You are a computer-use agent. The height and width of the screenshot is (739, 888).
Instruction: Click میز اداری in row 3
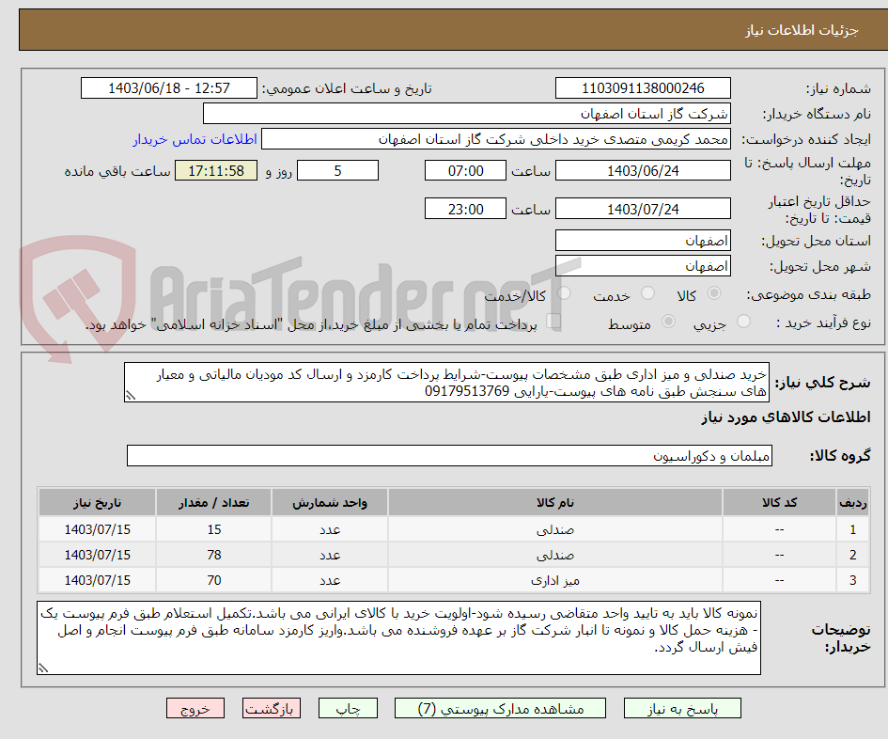click(x=555, y=581)
